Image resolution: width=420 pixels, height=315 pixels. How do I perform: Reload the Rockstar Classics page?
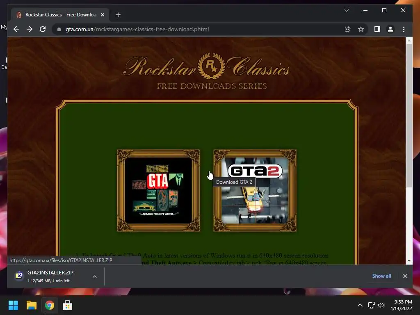coord(43,29)
